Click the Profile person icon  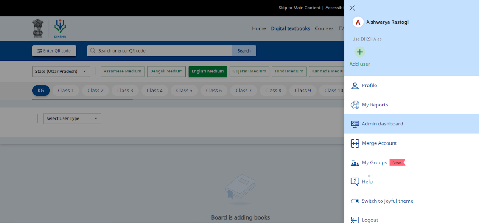click(355, 86)
